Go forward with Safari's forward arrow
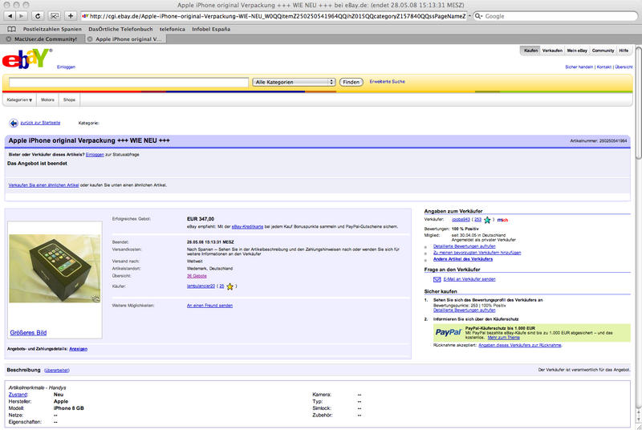 click(22, 16)
